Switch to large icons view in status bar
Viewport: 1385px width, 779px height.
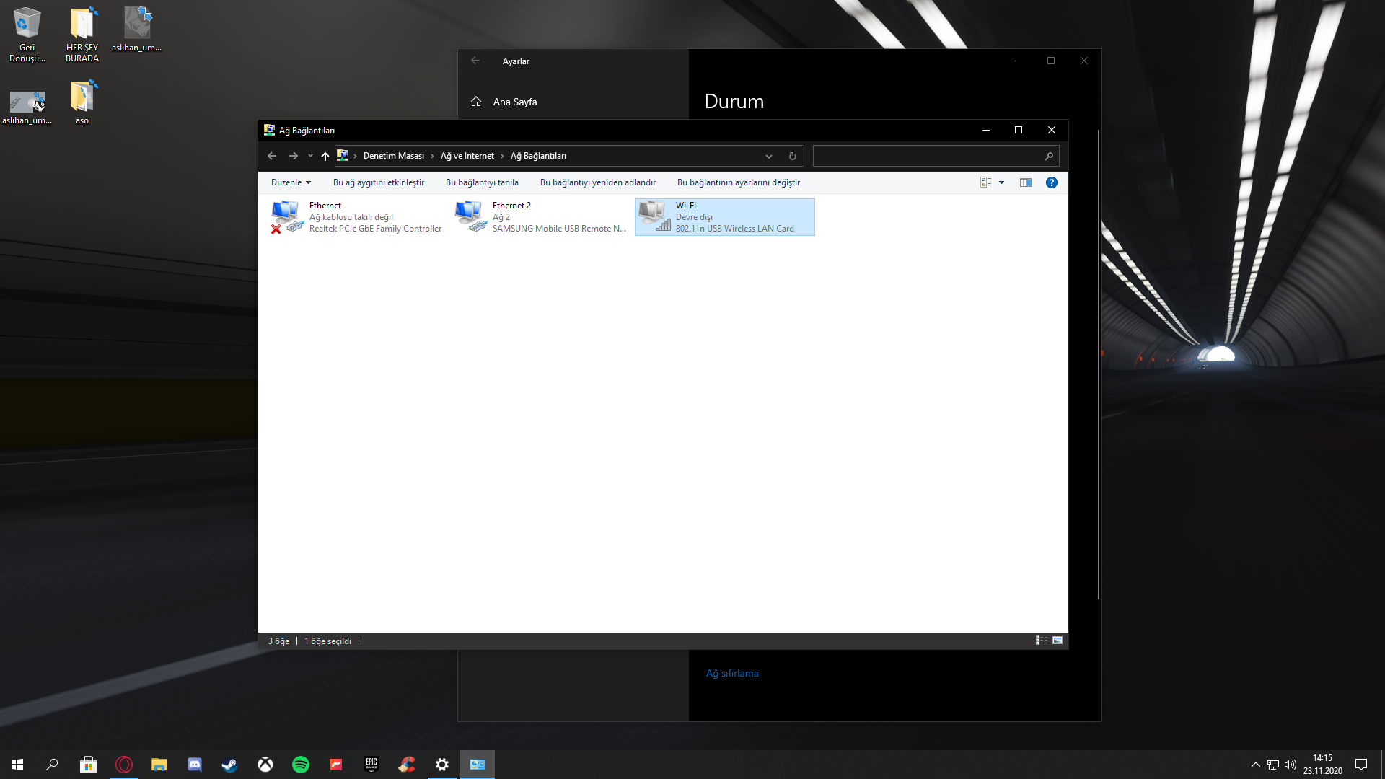pos(1058,641)
